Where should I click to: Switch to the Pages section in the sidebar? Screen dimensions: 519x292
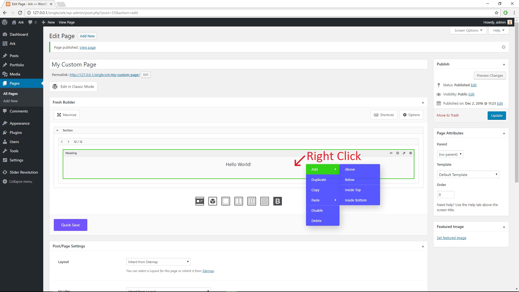(15, 83)
